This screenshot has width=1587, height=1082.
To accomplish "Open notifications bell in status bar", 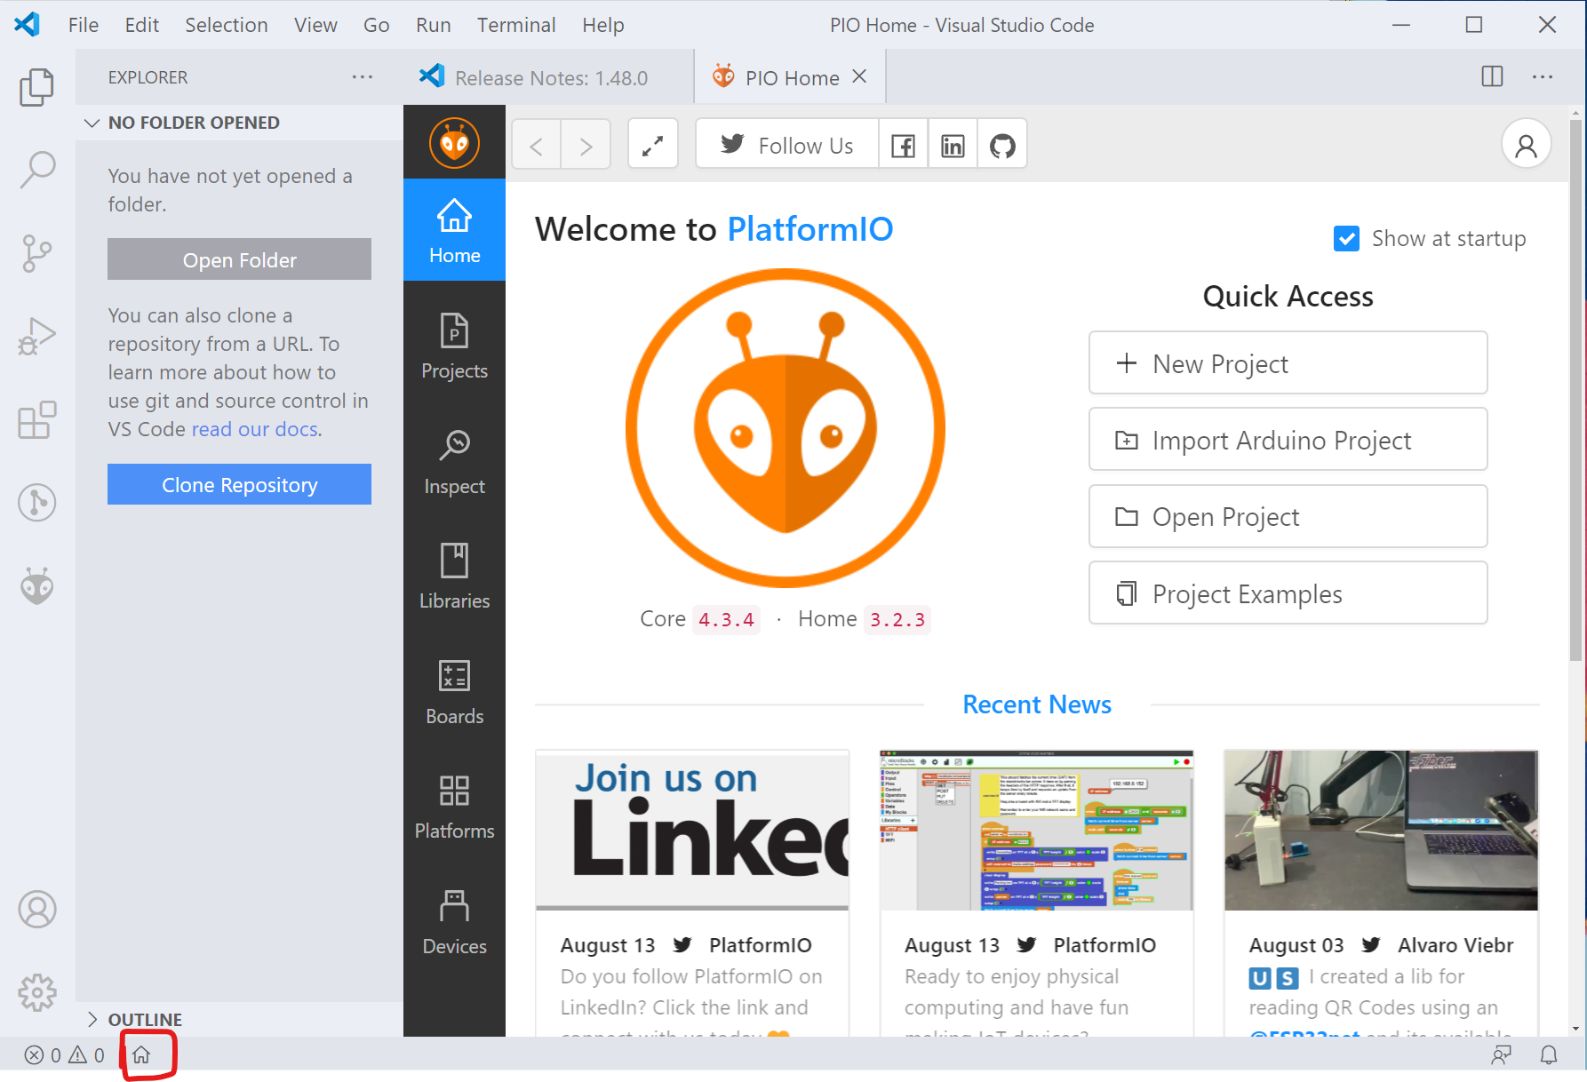I will point(1549,1054).
